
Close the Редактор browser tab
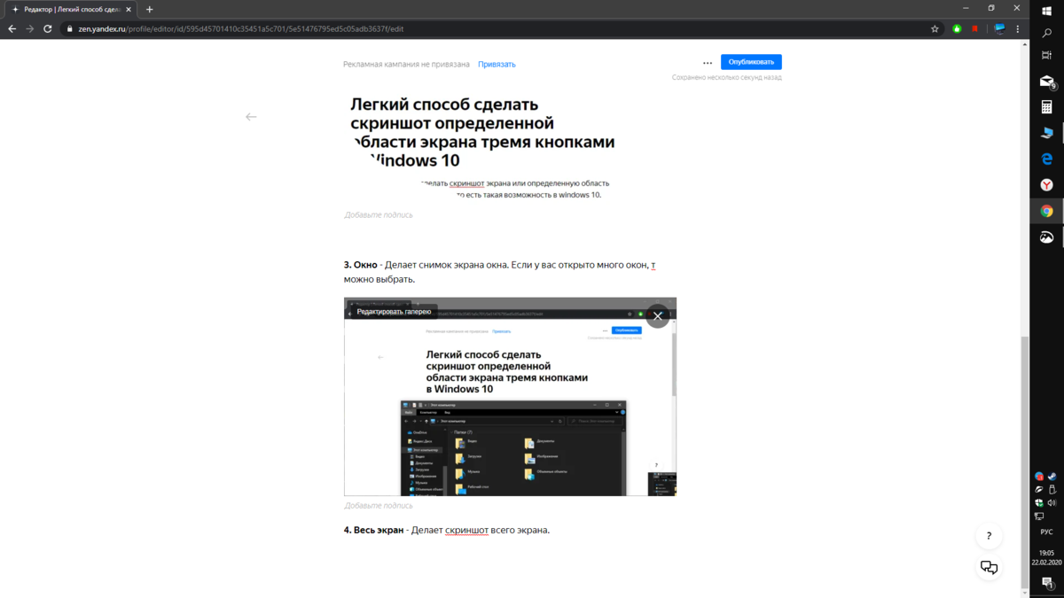130,9
